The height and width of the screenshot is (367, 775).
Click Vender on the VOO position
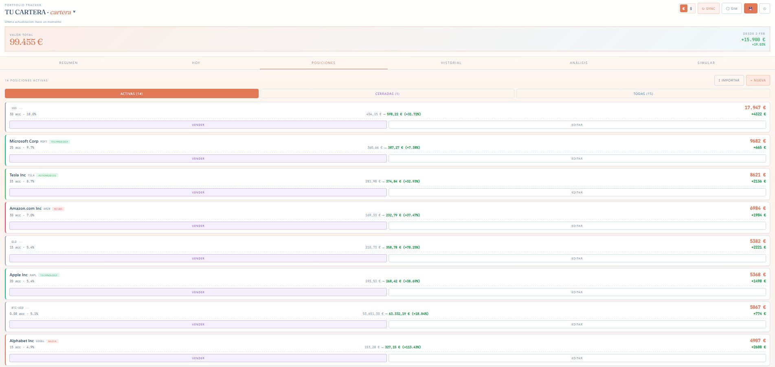pyautogui.click(x=198, y=125)
